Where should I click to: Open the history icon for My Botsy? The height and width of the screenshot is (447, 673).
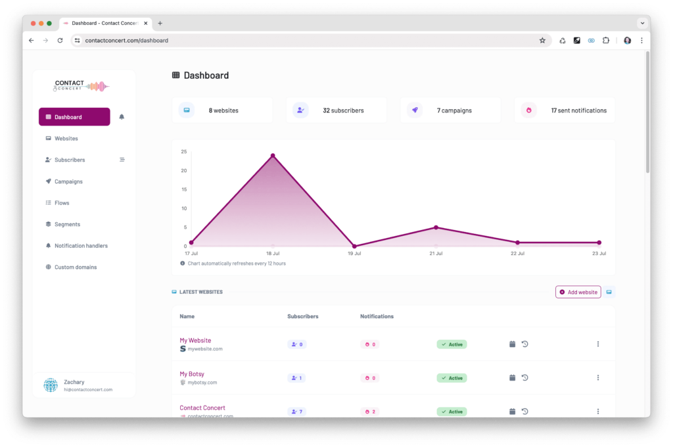(524, 377)
